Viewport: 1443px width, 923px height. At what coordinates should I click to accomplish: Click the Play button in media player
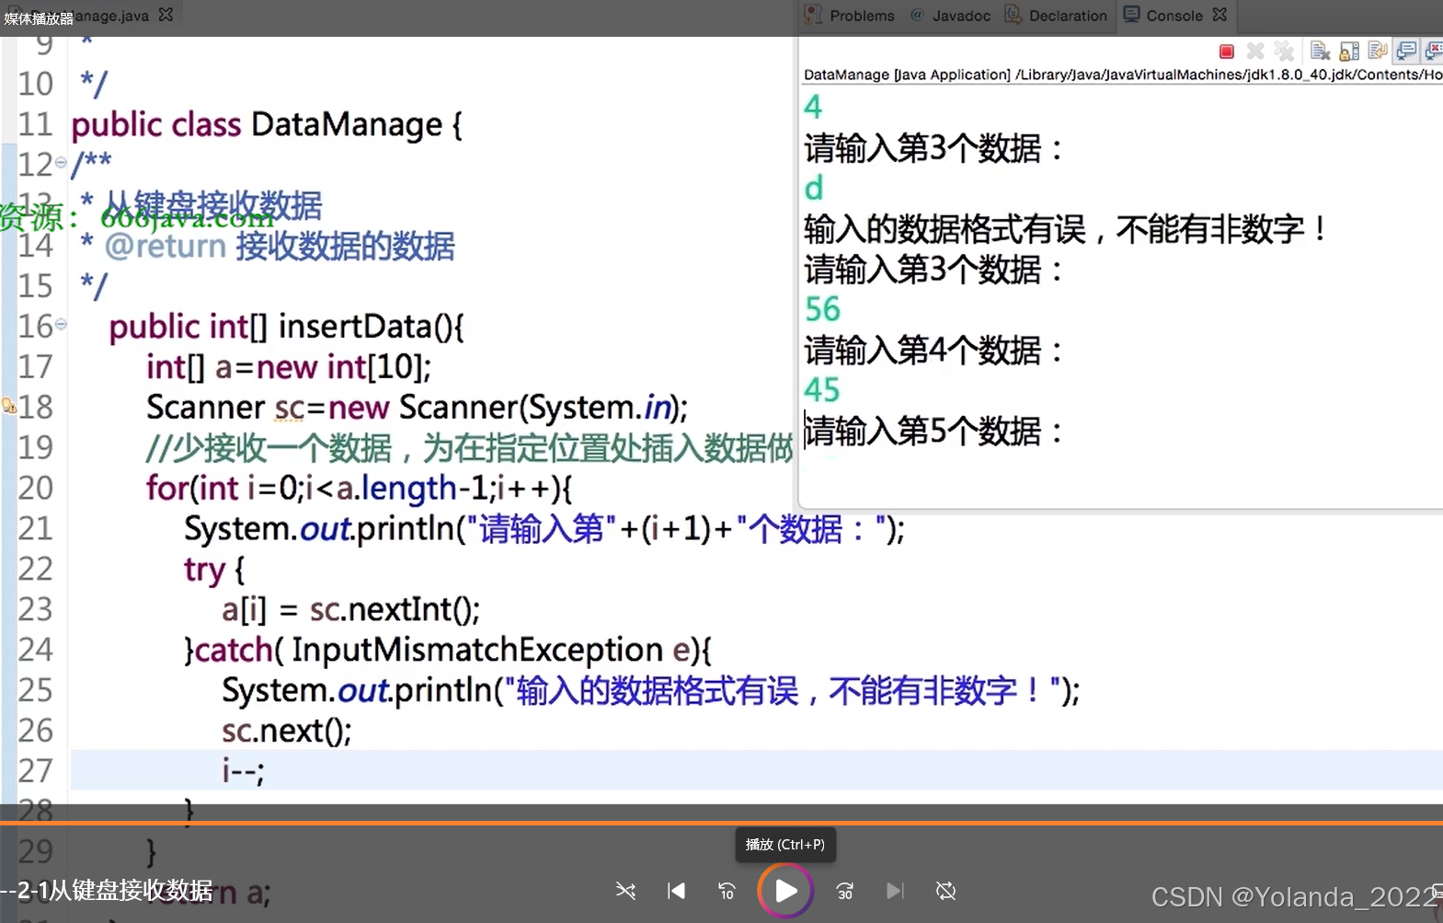785,891
